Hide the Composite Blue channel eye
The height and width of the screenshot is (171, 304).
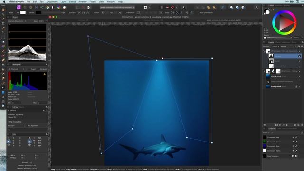(x=294, y=146)
